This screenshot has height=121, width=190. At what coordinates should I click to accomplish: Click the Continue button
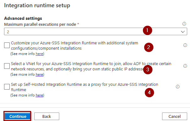pyautogui.click(x=17, y=116)
